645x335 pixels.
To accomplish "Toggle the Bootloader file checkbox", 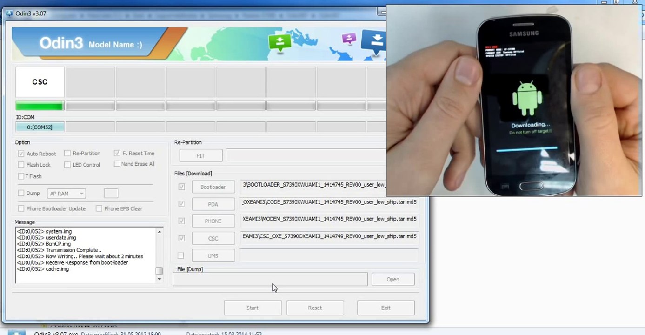I will 181,187.
